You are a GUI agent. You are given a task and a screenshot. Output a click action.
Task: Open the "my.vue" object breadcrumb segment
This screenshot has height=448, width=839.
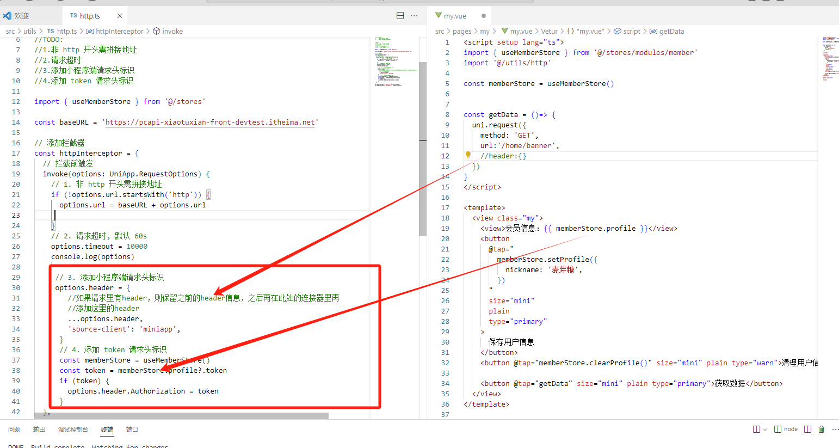click(585, 31)
